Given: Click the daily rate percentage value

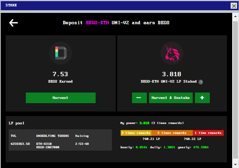Looking at the screenshot, I should click(169, 147).
